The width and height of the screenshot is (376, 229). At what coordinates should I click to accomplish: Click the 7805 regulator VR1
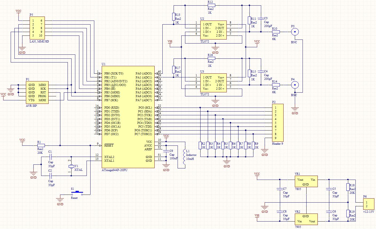tap(306, 181)
